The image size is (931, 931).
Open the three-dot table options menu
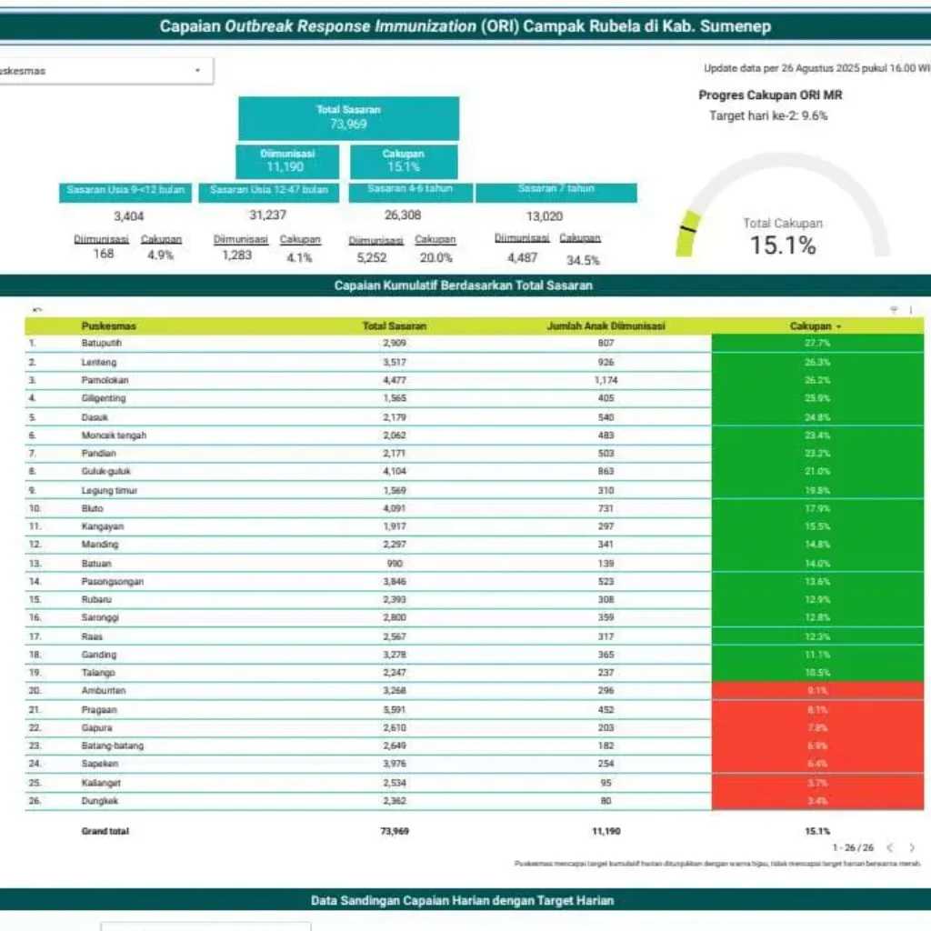point(911,310)
